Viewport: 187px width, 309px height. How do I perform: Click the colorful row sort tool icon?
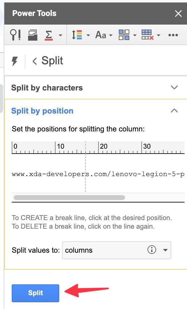(x=78, y=35)
